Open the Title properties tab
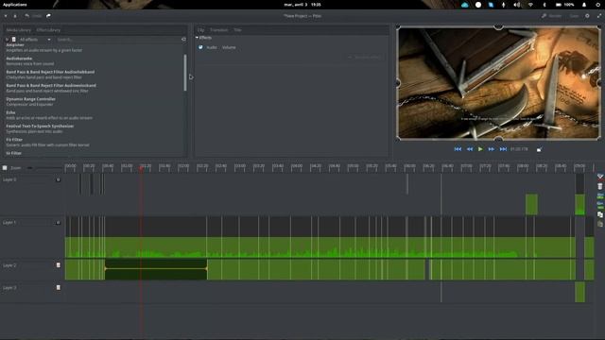The width and height of the screenshot is (605, 340). [x=237, y=30]
